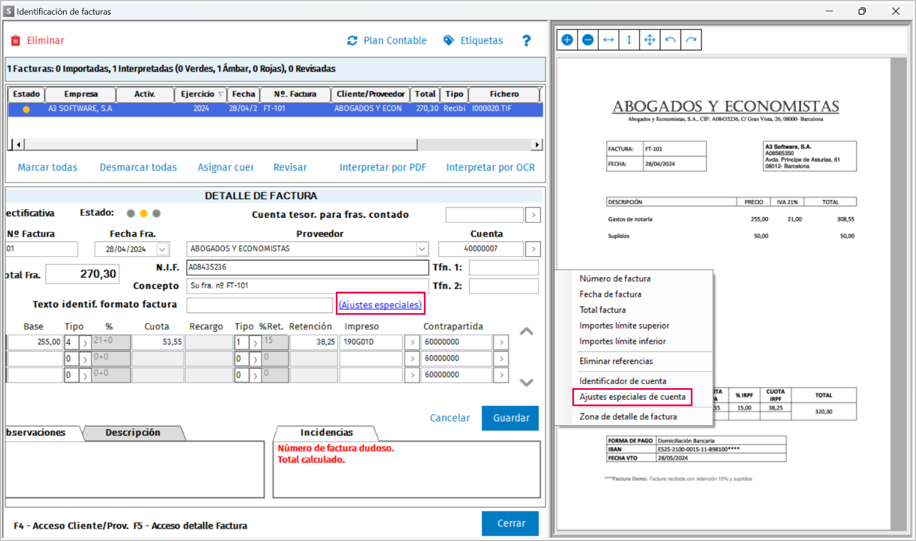Select the last grey Estado circle
916x541 pixels.
coord(156,213)
